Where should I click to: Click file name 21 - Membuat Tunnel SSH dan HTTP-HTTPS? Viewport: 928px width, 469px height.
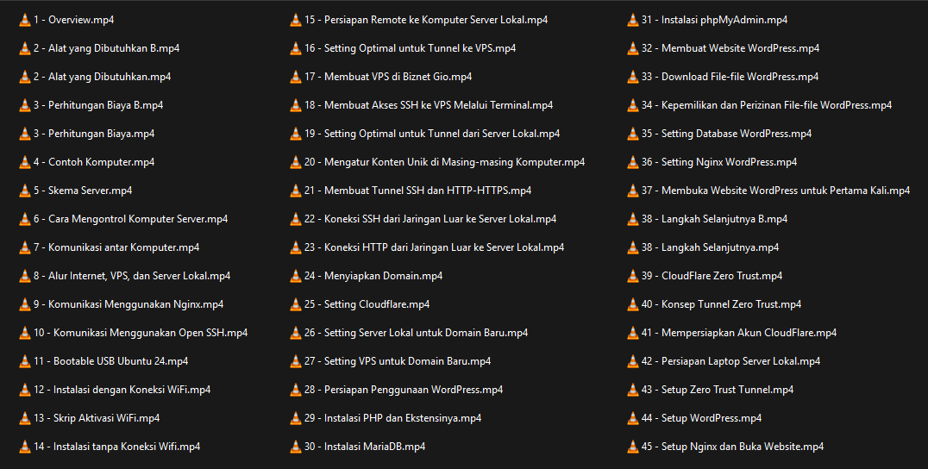pos(417,191)
